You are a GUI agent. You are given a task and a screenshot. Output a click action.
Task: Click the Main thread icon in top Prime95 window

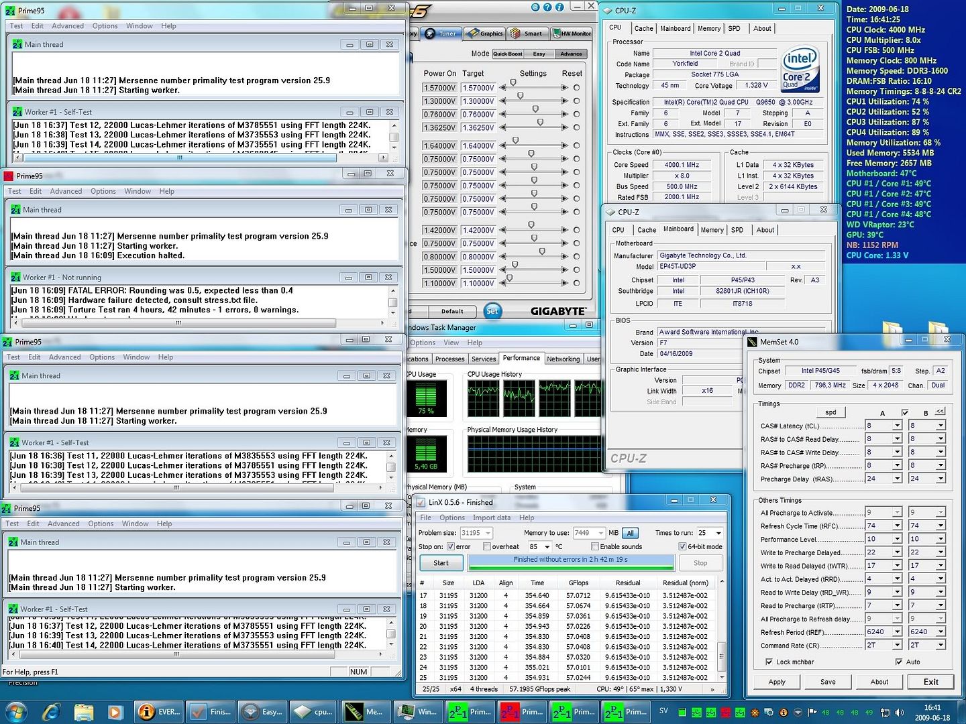coord(17,44)
